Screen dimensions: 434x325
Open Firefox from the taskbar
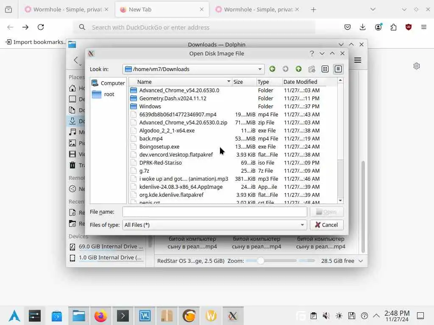100,316
